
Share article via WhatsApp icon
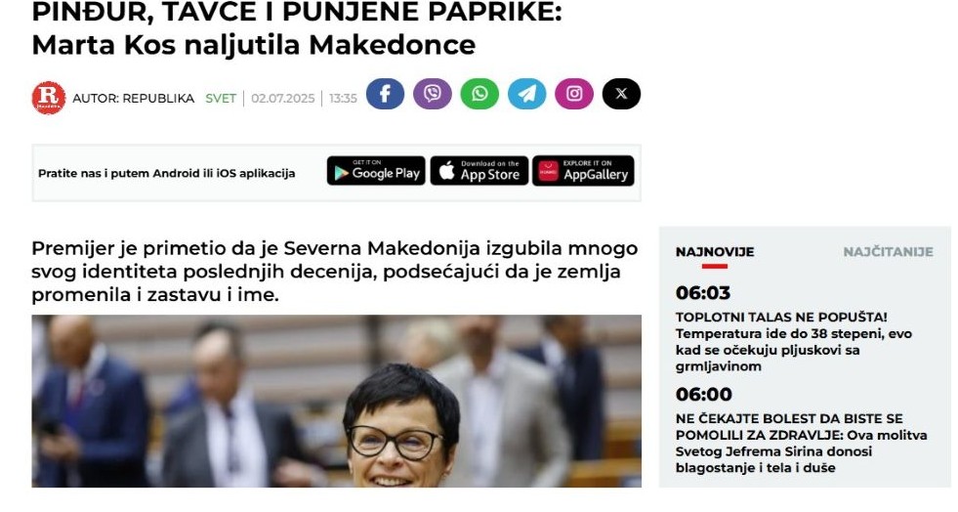[x=479, y=94]
